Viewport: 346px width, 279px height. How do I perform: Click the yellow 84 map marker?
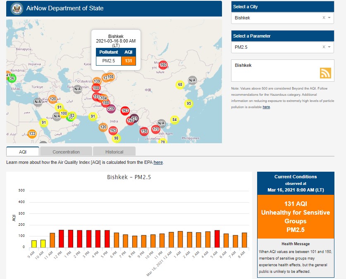(x=174, y=120)
